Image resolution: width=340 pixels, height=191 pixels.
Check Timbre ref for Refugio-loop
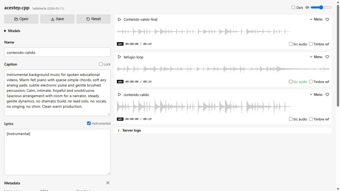click(x=311, y=82)
